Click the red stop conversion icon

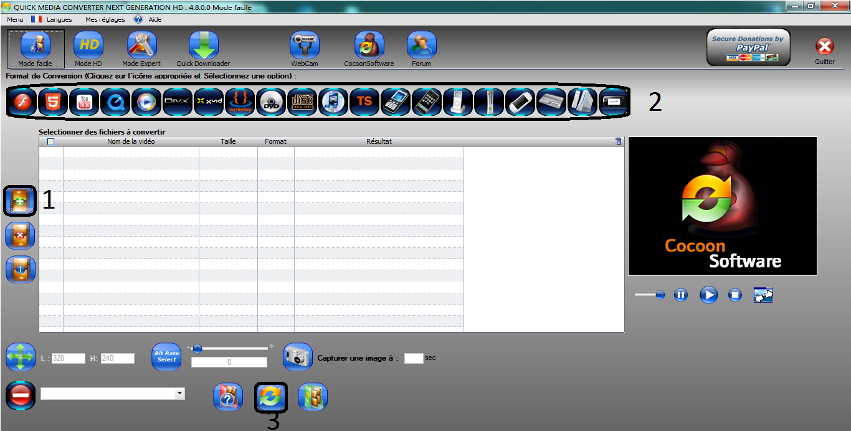(x=21, y=395)
